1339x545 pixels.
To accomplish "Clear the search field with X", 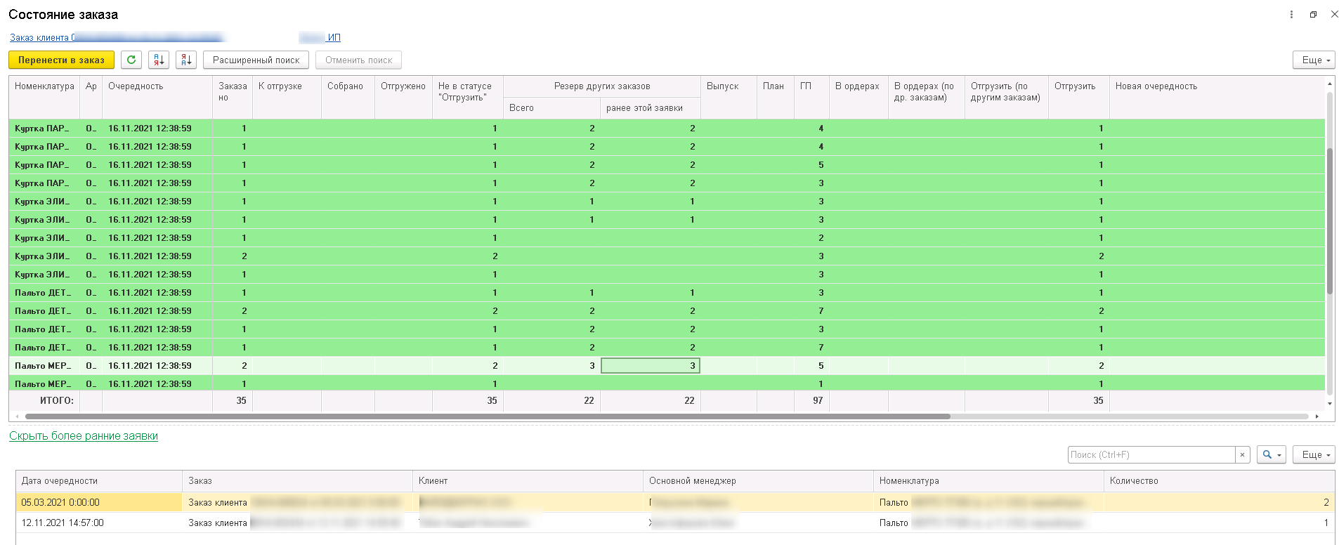I will click(1242, 455).
